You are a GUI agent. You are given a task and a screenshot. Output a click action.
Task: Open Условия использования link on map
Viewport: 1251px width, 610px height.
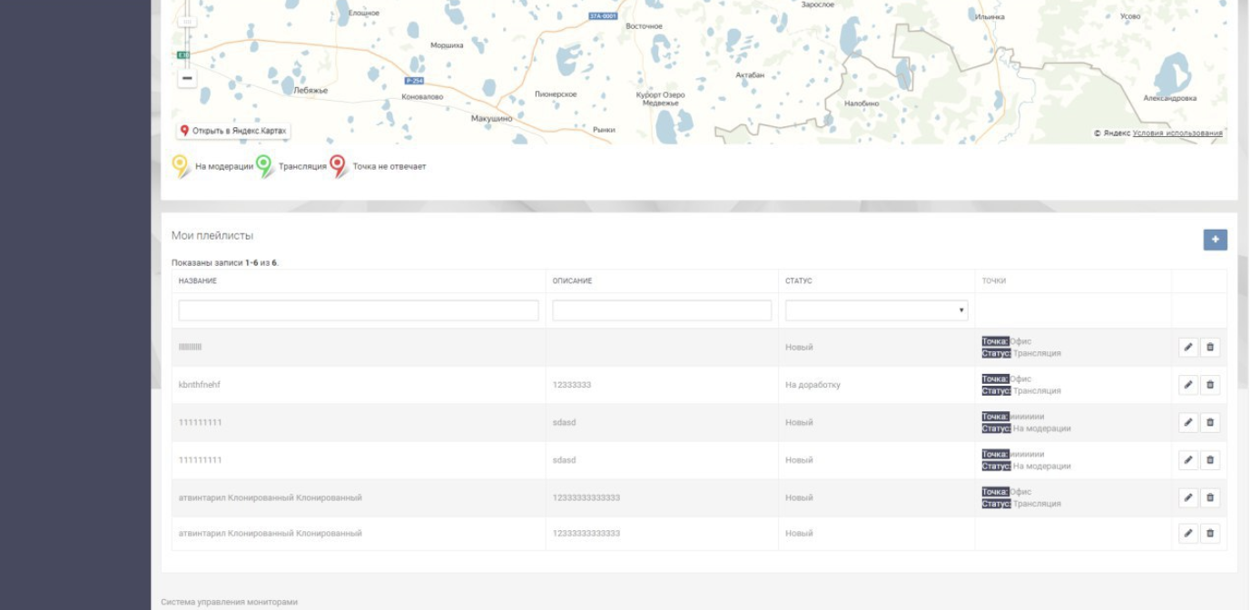tap(1177, 133)
